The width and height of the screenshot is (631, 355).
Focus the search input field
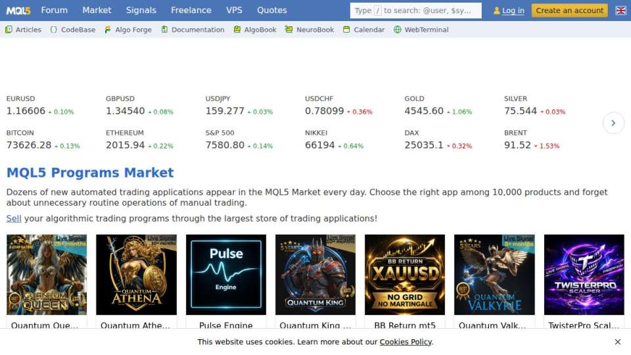pos(415,11)
